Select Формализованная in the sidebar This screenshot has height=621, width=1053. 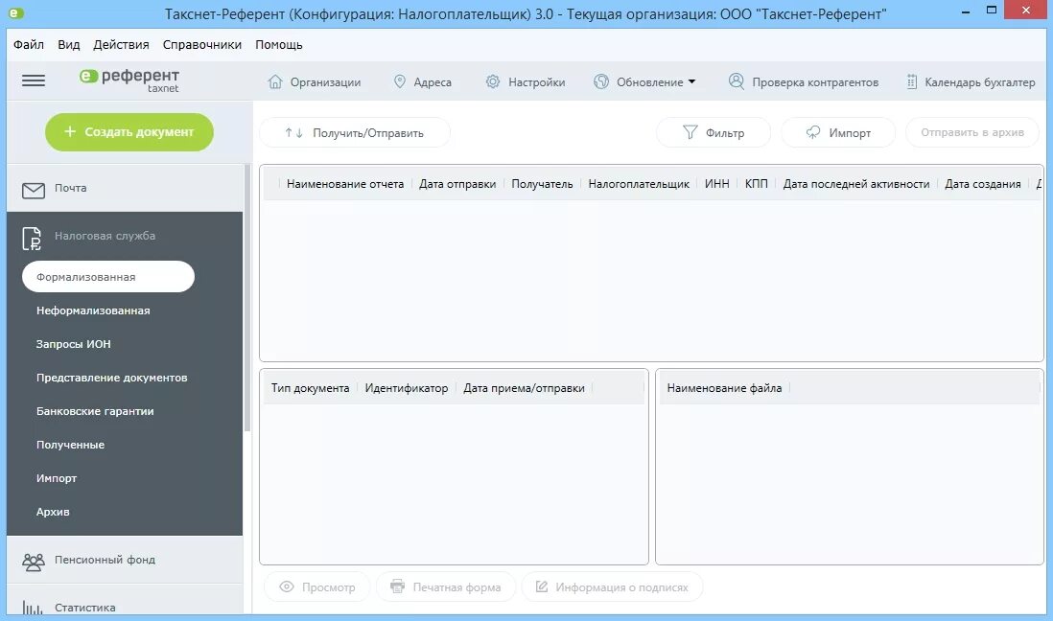pos(108,277)
